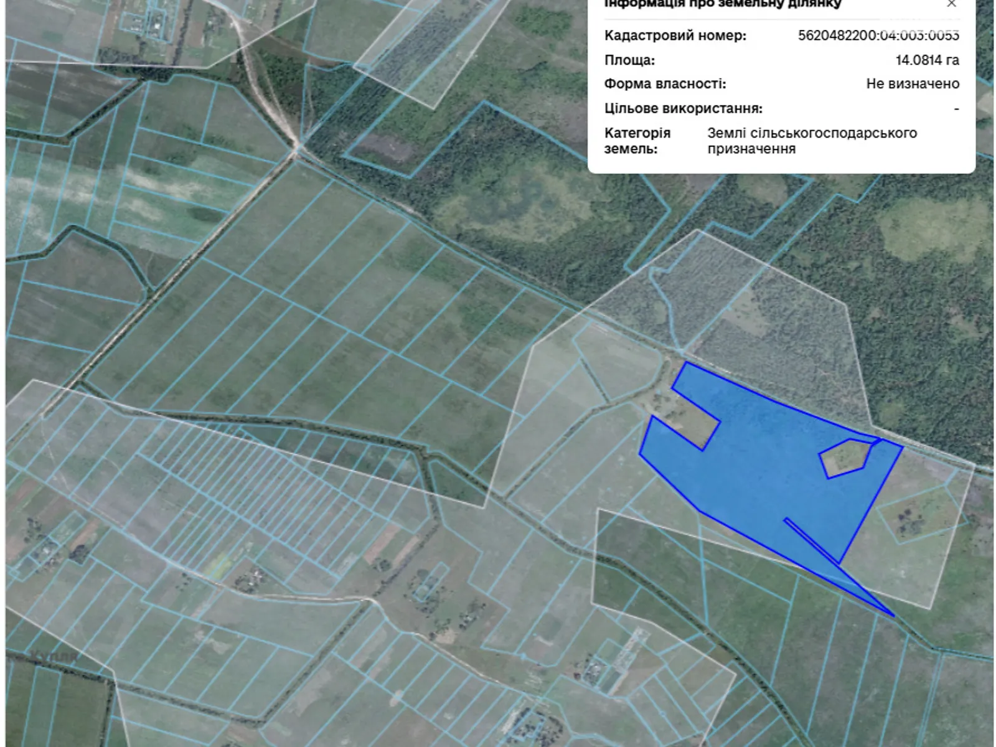Image resolution: width=996 pixels, height=747 pixels.
Task: Click the Хутля village map label
Action: tap(55, 657)
